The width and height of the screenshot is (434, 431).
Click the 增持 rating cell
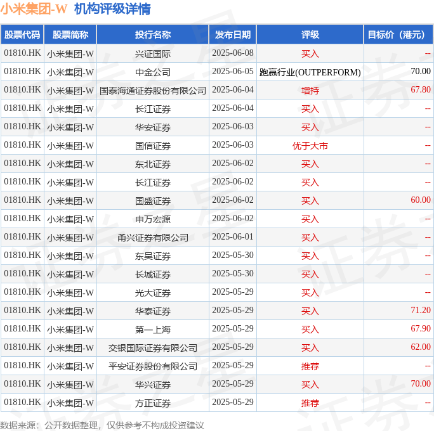310,91
